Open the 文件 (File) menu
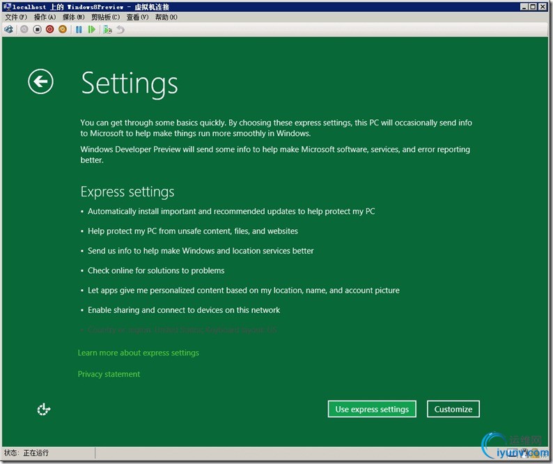The width and height of the screenshot is (553, 464). tap(15, 17)
